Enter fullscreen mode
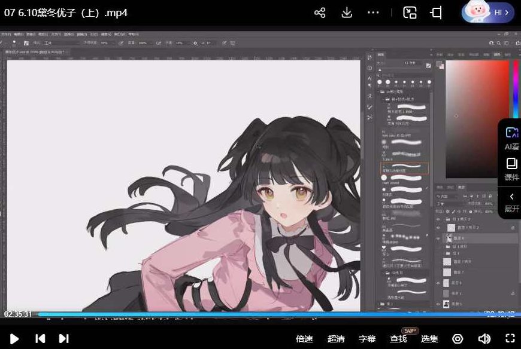The image size is (521, 349). click(510, 339)
